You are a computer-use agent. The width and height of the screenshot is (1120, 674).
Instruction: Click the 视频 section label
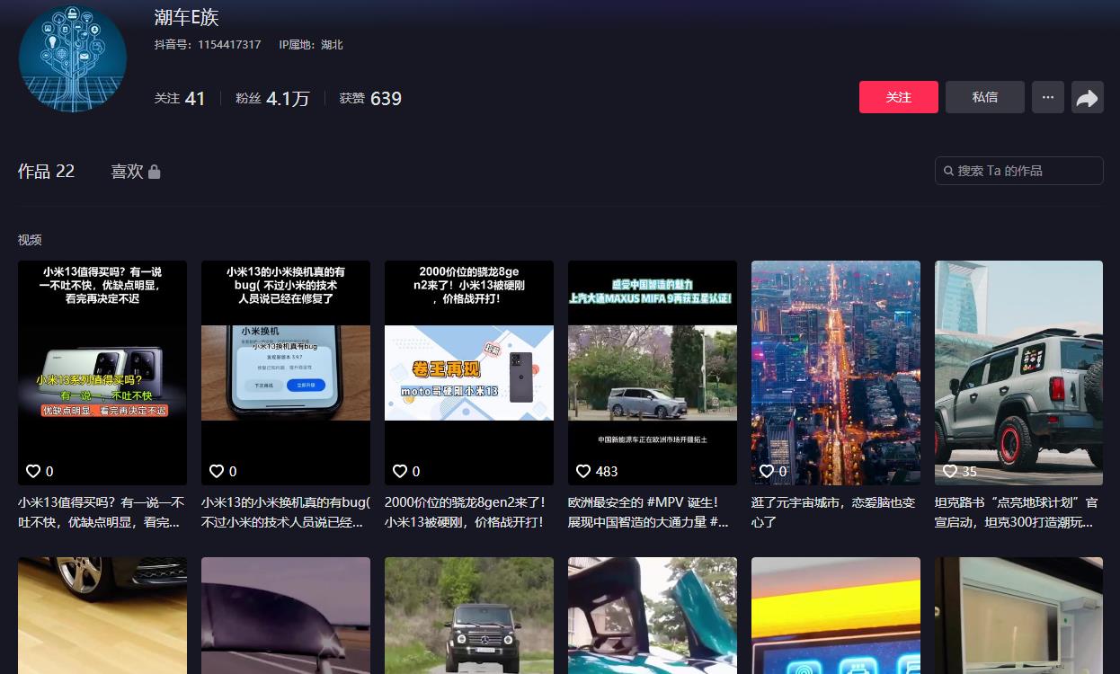click(x=30, y=240)
